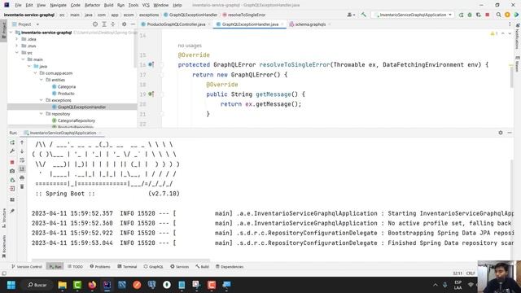
Task: Click the down arrow in the Run console toolbar
Action: click(22, 151)
